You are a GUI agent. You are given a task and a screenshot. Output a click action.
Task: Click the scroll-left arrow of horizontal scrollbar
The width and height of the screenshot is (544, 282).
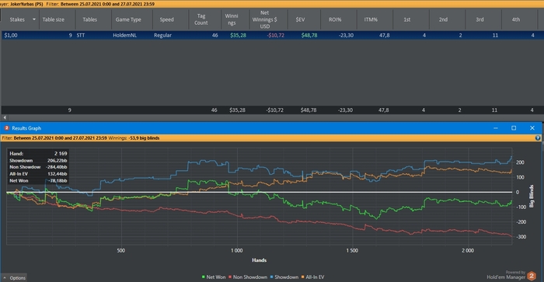[5, 117]
